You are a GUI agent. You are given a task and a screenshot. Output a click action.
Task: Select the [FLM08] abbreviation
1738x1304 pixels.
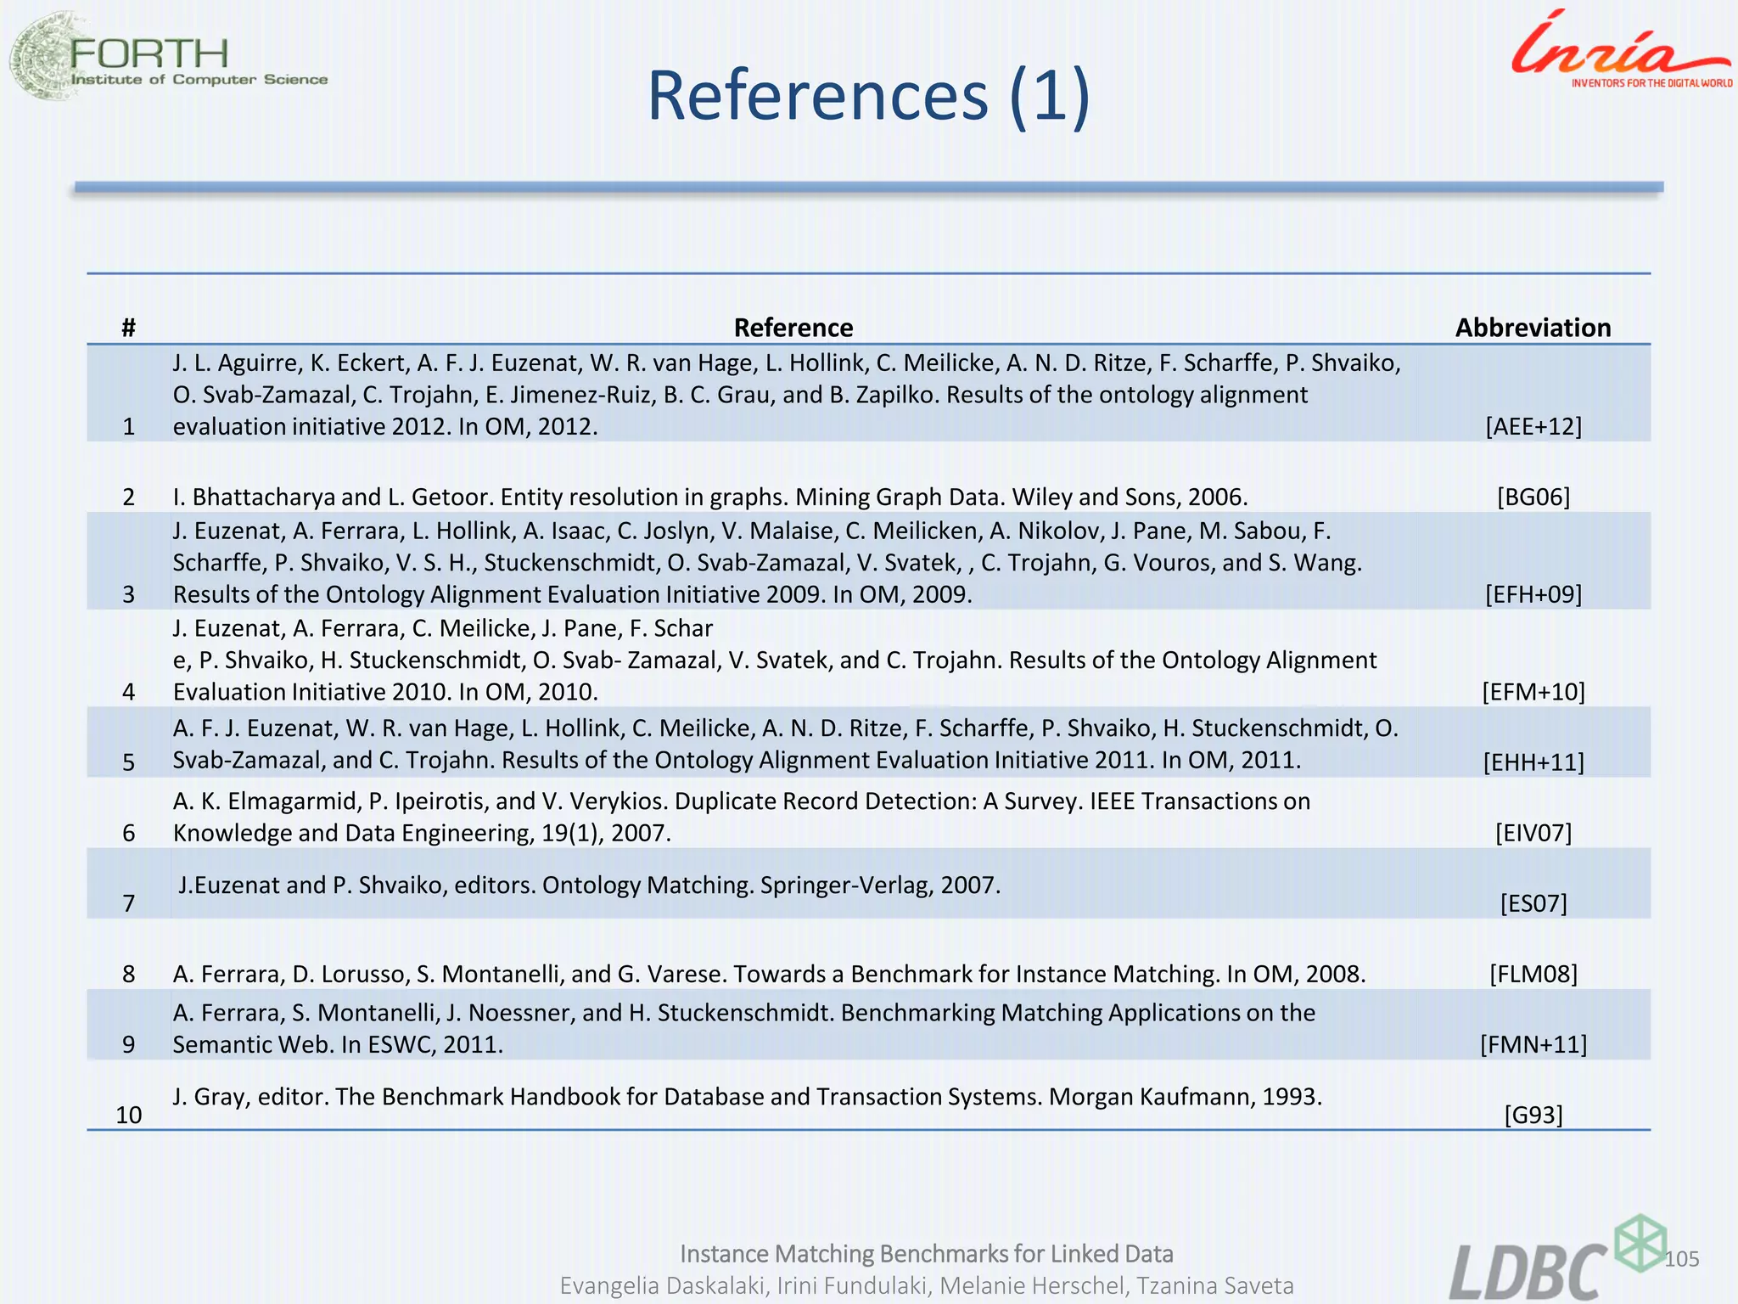(x=1533, y=974)
